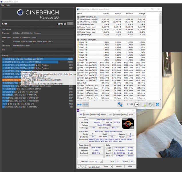Click HWiNFO logging start sheet icon
182x172 pixels.
coord(143,105)
